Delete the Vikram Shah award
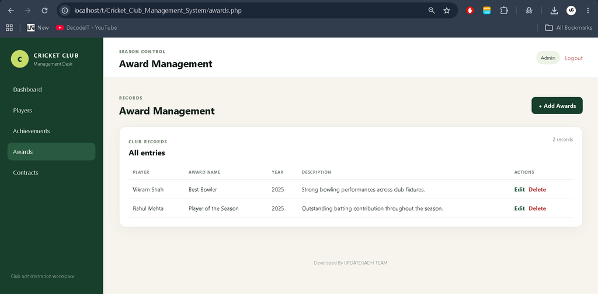This screenshot has width=598, height=294. tap(537, 189)
